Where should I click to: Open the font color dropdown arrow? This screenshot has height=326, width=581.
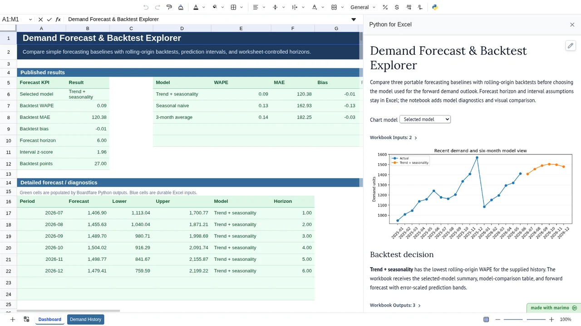[x=204, y=7]
